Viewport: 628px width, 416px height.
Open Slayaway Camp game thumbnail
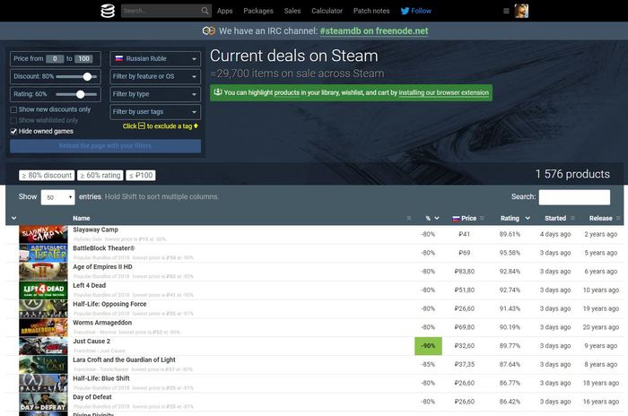coord(44,234)
